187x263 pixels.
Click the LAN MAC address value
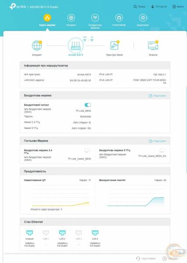click(81, 81)
